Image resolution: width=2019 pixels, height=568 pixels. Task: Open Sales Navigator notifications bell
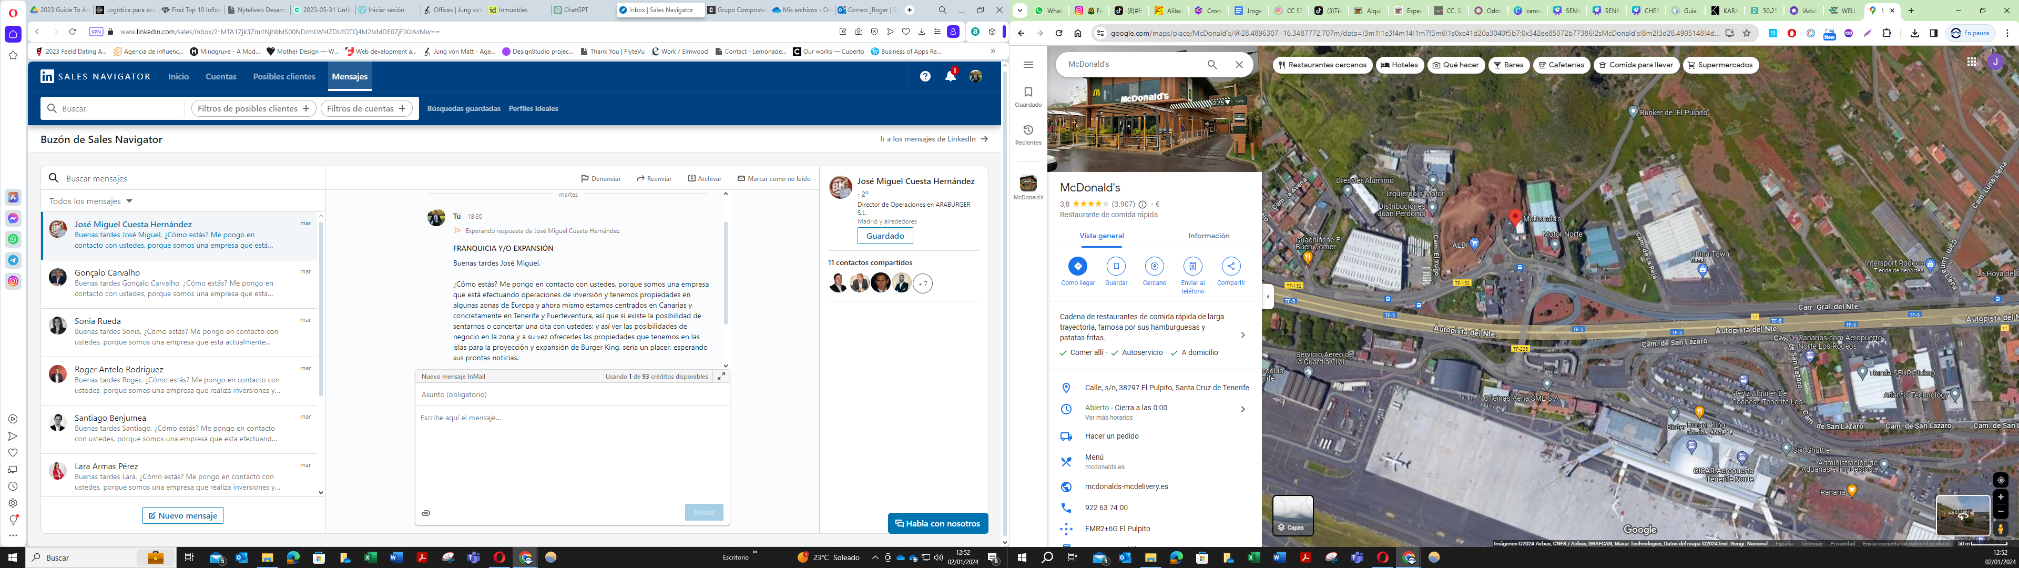tap(951, 76)
